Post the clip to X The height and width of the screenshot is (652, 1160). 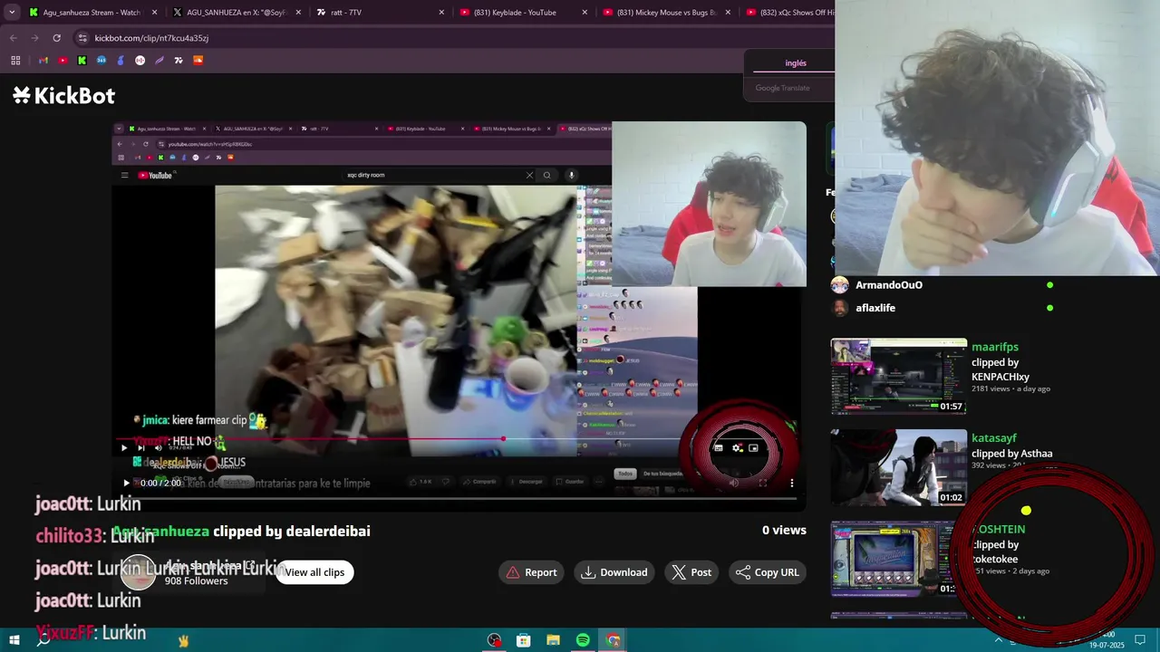691,572
